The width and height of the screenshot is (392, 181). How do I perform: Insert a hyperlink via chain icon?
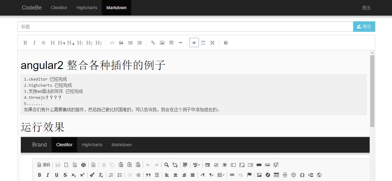tap(153, 43)
